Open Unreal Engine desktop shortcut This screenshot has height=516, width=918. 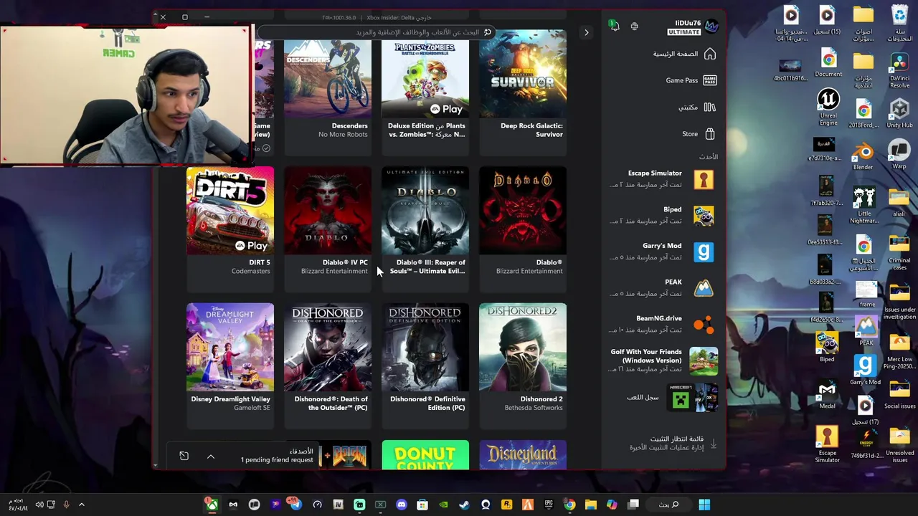828,106
